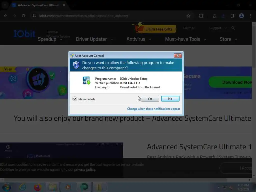256x192 pixels.
Task: Go back in browser history
Action: coord(5,16)
